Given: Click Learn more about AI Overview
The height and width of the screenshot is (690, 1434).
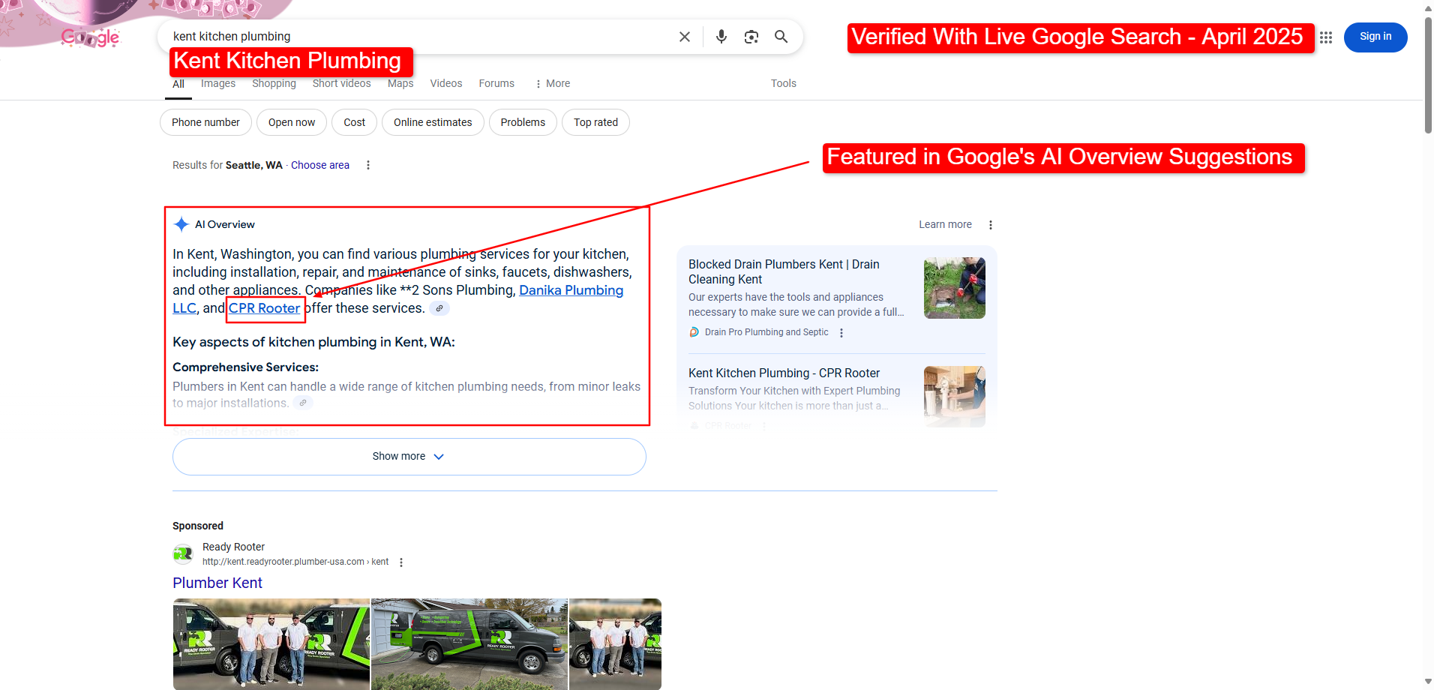Looking at the screenshot, I should coord(945,224).
